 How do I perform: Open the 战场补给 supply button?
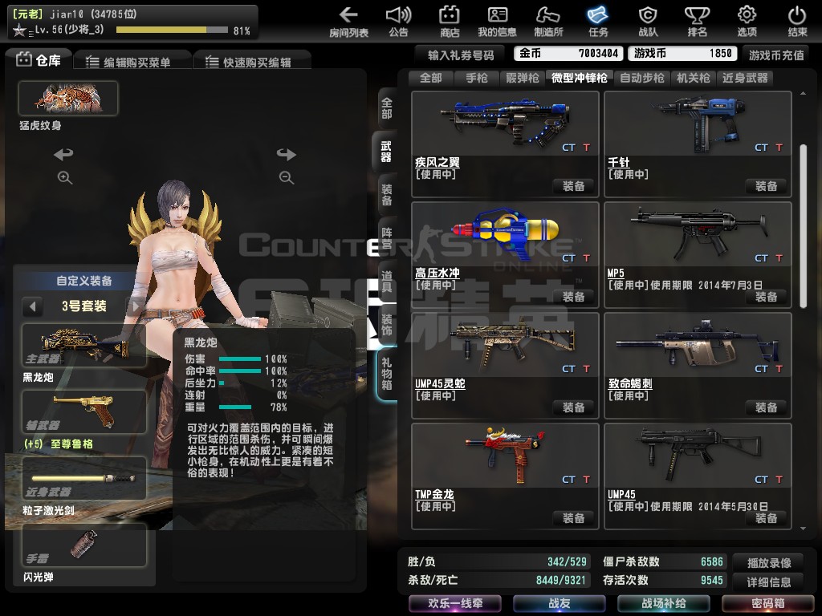pos(664,603)
